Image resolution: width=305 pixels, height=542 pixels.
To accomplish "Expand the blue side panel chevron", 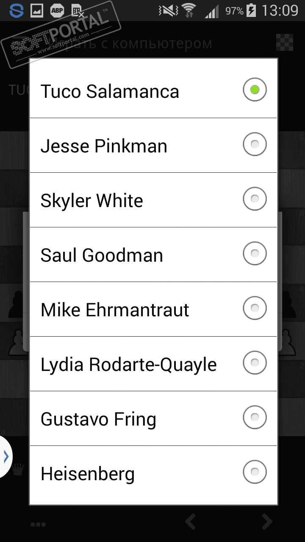I will coord(6,456).
